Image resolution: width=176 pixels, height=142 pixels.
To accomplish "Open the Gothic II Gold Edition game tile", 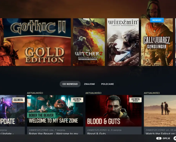I will tap(36, 42).
